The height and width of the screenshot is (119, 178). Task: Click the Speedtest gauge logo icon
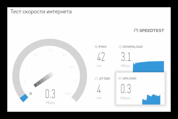[x=136, y=30]
